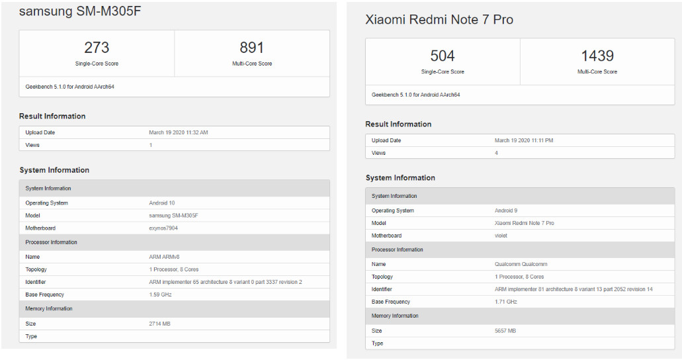The width and height of the screenshot is (682, 362).
Task: Select the 1.59 GHz base frequency value
Action: coord(162,294)
